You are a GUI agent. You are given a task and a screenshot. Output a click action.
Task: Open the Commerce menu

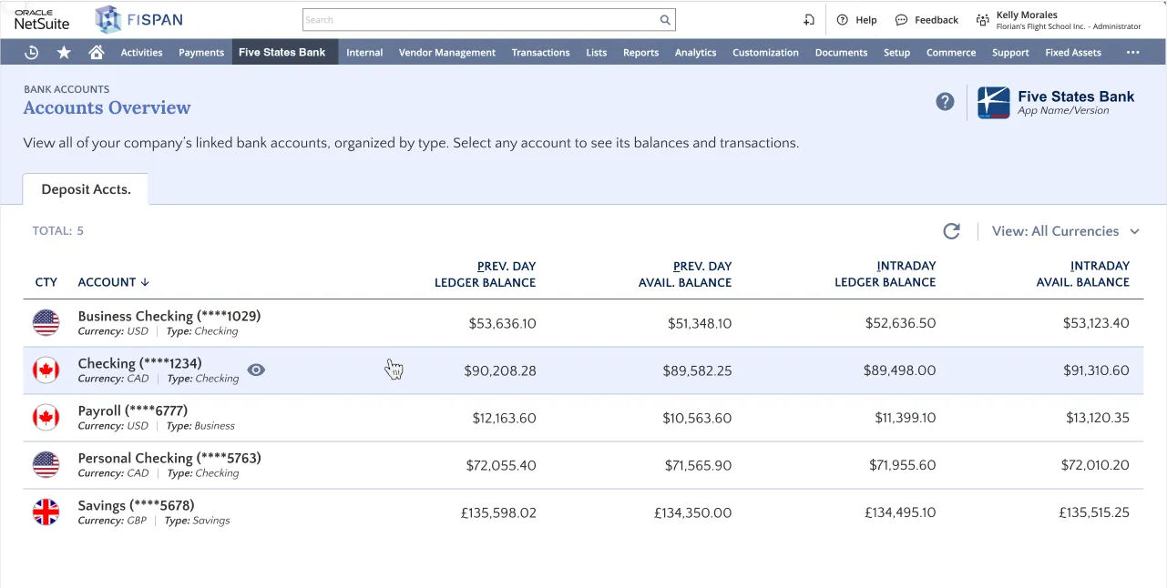pos(951,52)
